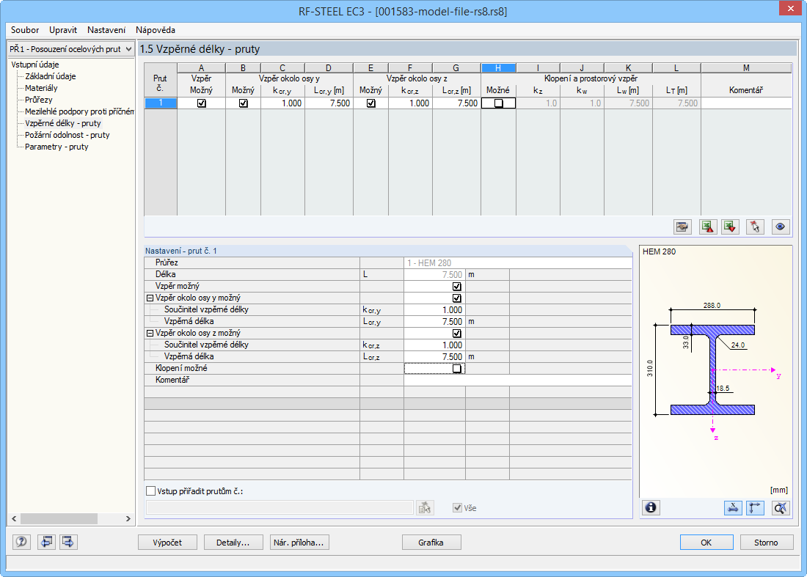The height and width of the screenshot is (577, 807).
Task: Collapse 'Vzpěr okolo osy y možný' group
Action: [x=150, y=298]
